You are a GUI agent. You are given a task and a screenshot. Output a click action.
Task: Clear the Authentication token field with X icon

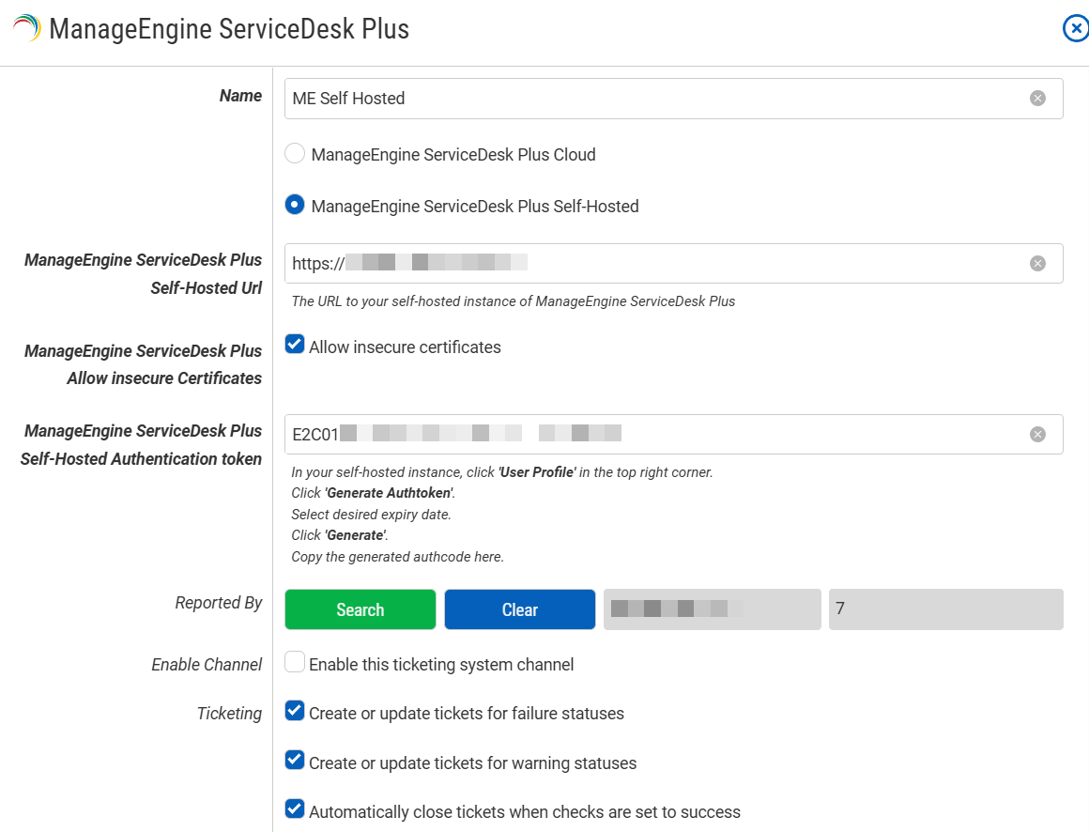1037,434
